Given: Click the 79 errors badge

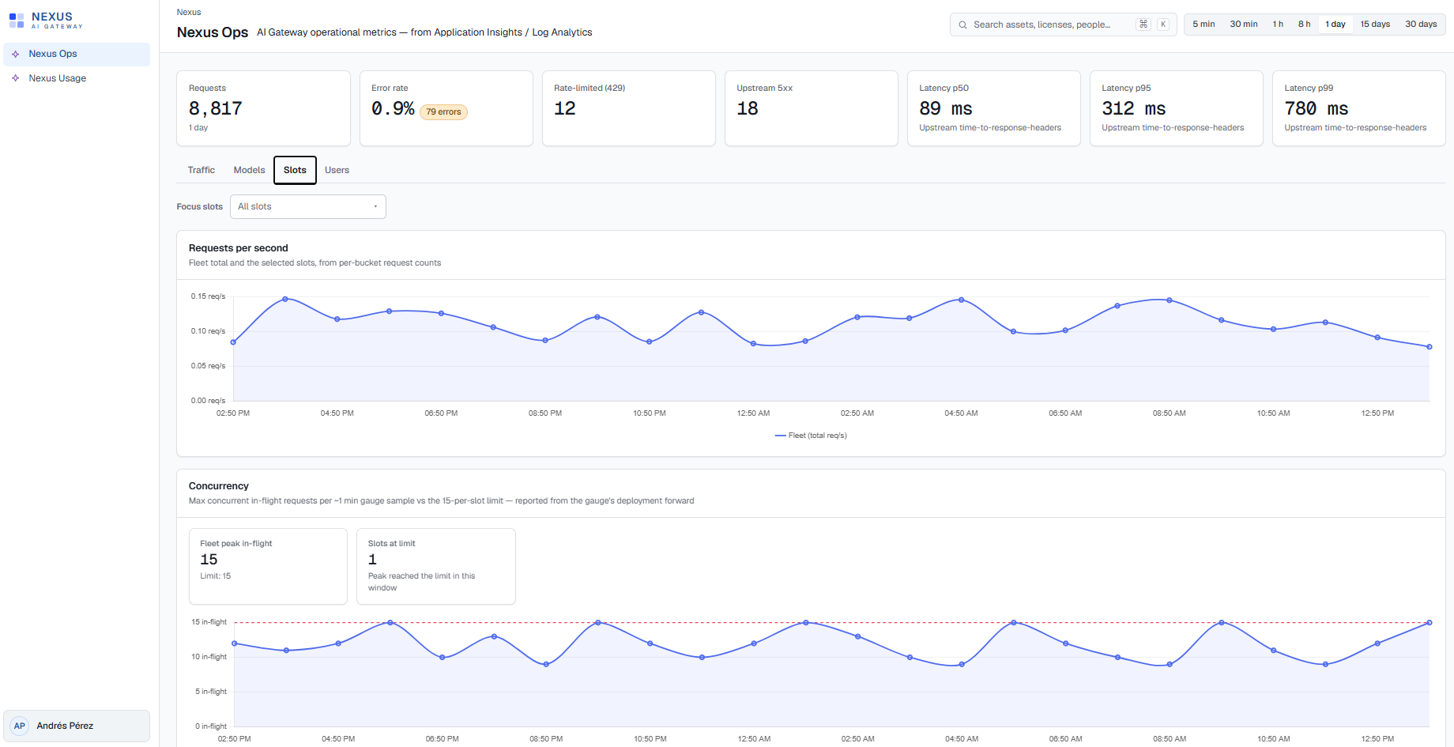Looking at the screenshot, I should [443, 112].
